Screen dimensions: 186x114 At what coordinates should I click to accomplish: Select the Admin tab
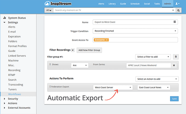(167, 4)
